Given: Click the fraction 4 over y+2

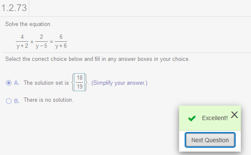Looking at the screenshot, I should pos(22,41).
